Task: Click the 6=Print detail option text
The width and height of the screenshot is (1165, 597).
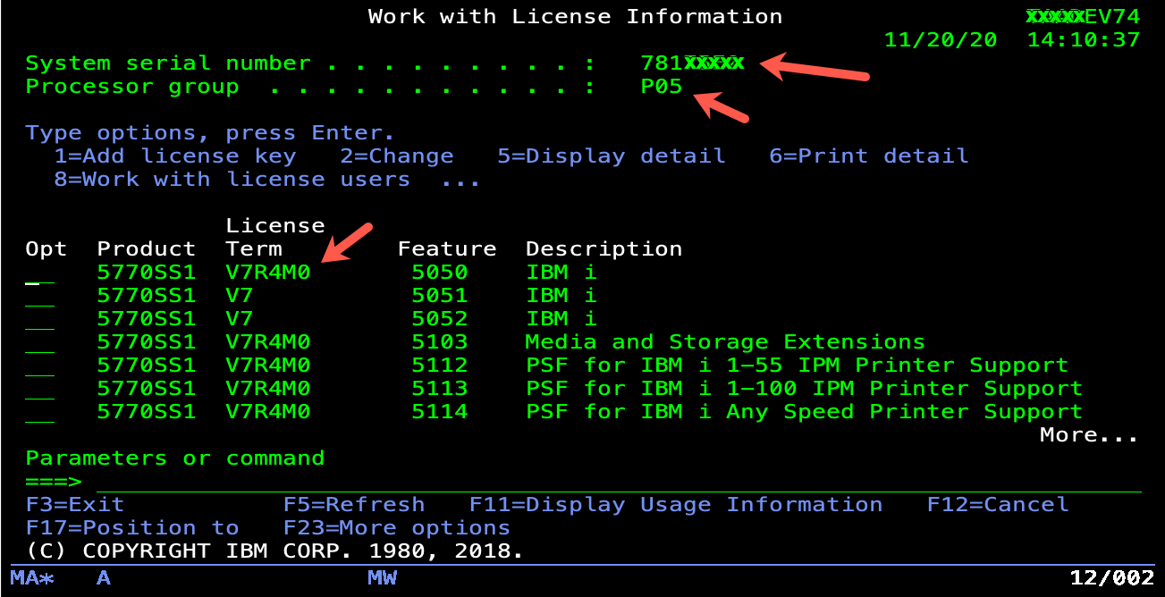Action: click(x=869, y=156)
